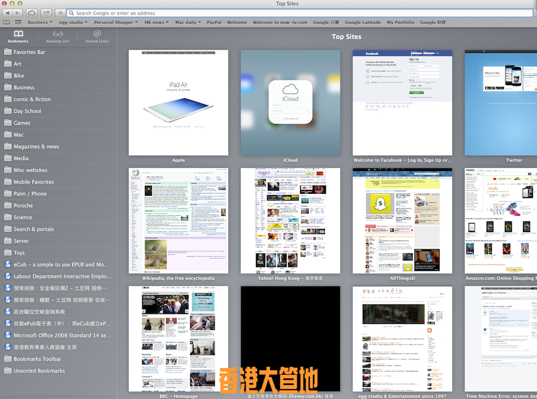Open the Google Latitude bookmark
Screen dimensions: 537x399
click(362, 22)
